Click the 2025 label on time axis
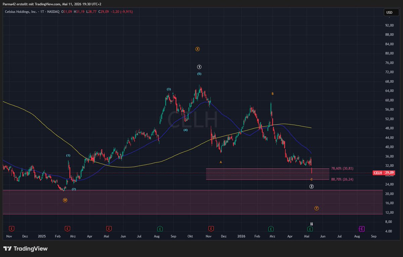403x257 pixels. tap(42, 236)
